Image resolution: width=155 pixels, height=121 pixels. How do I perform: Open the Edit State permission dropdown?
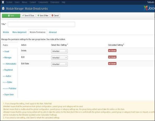59,64
